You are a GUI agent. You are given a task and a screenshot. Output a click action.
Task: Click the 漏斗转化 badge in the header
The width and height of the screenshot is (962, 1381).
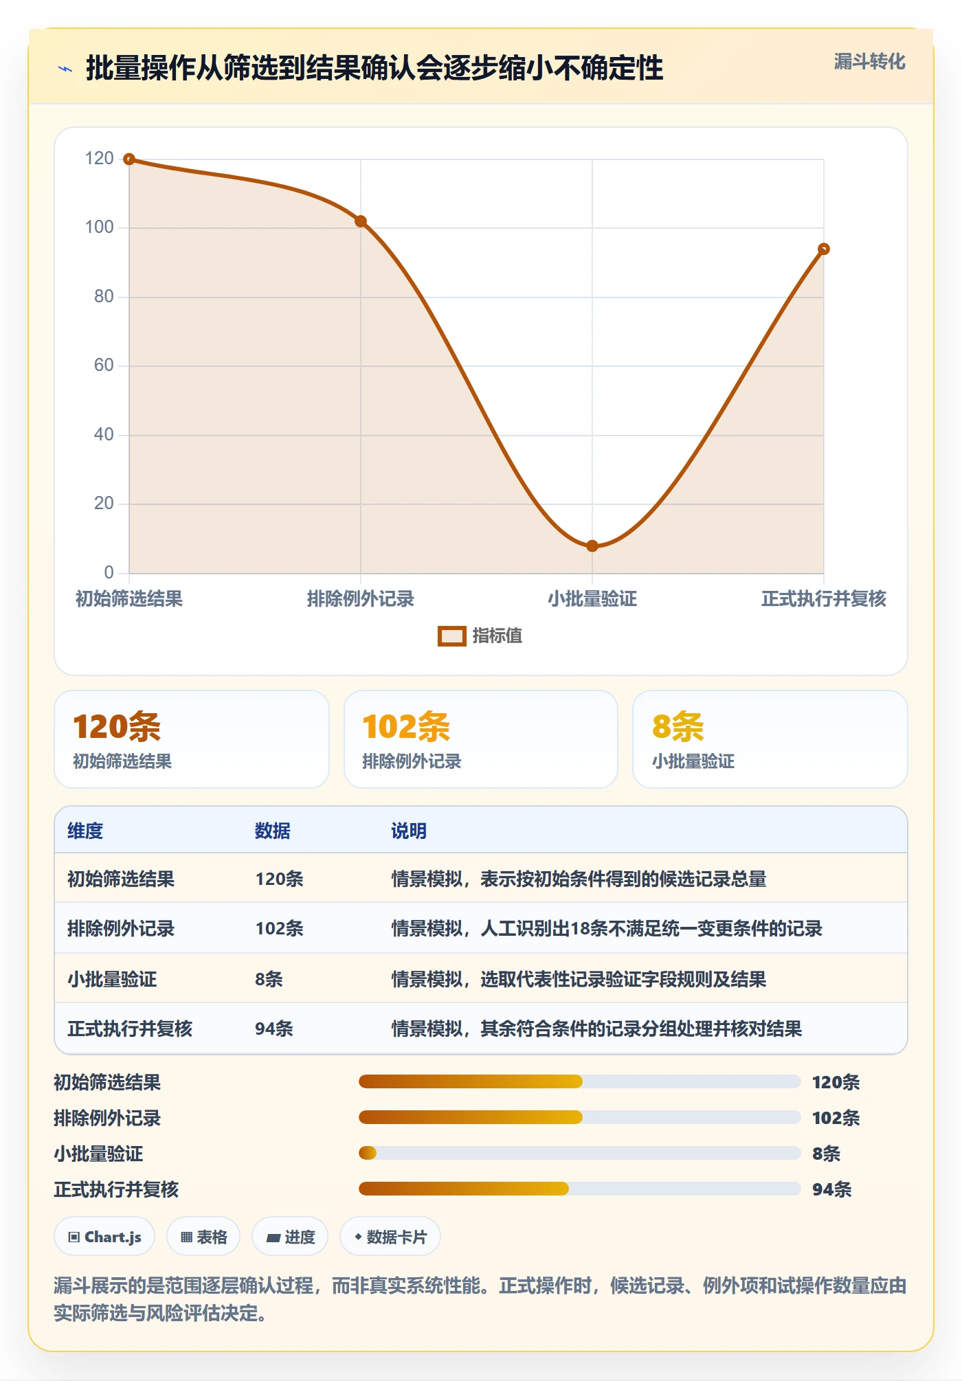pyautogui.click(x=869, y=62)
